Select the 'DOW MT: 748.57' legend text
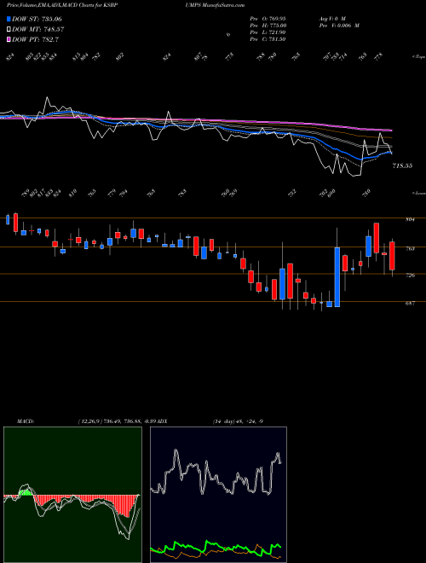The width and height of the screenshot is (426, 563). (38, 30)
